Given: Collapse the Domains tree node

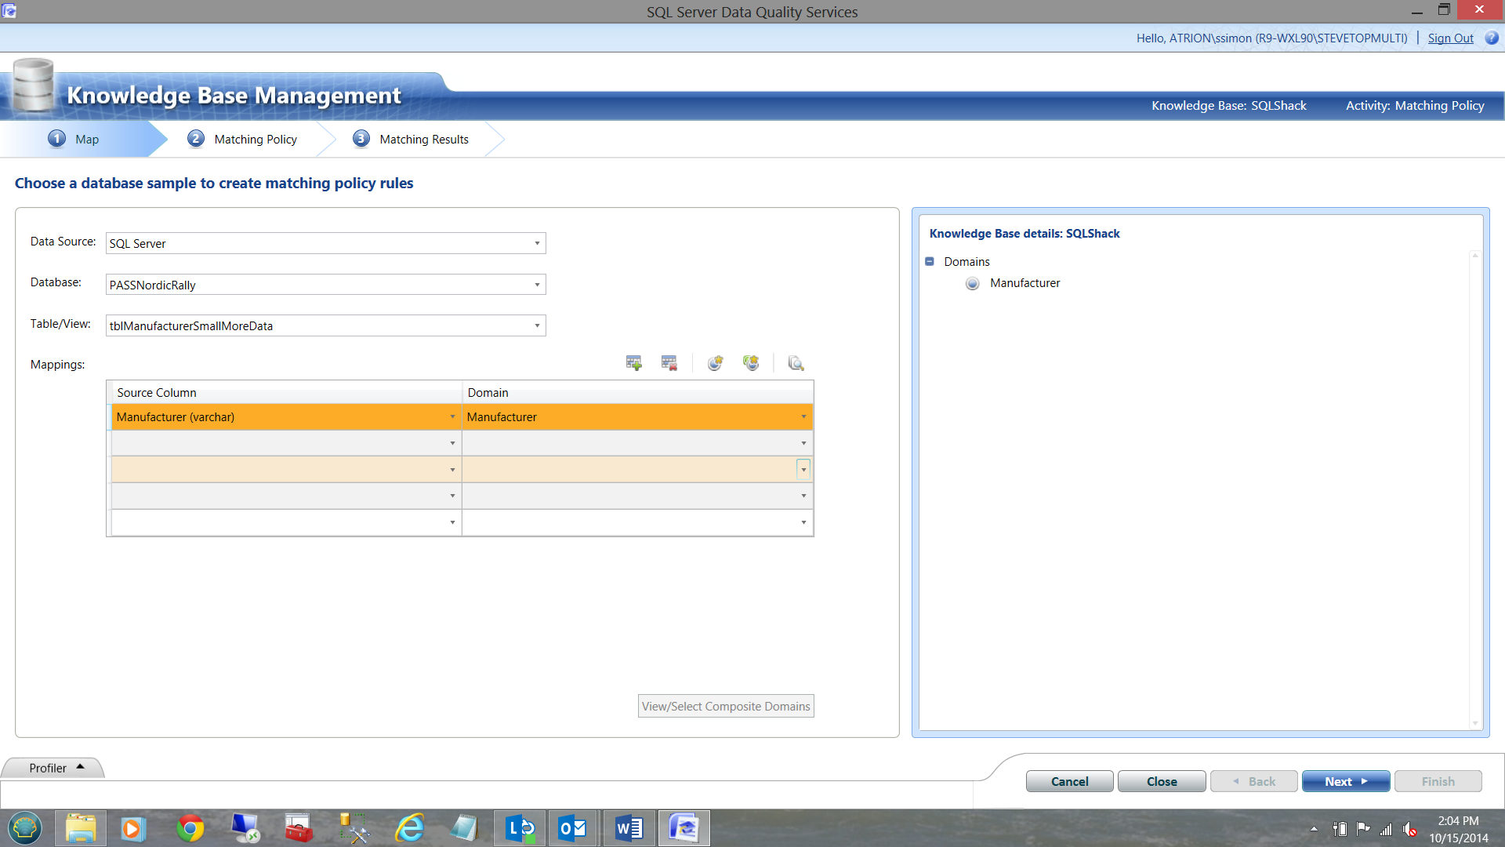Looking at the screenshot, I should (x=930, y=262).
